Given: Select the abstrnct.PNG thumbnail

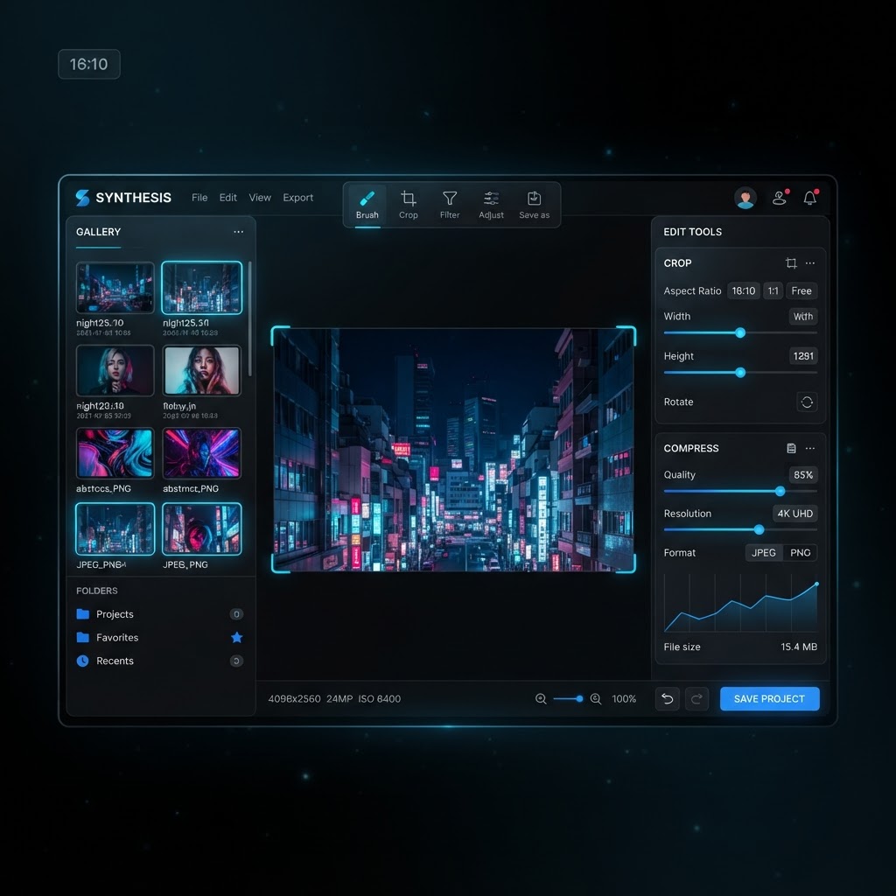Looking at the screenshot, I should click(x=202, y=452).
